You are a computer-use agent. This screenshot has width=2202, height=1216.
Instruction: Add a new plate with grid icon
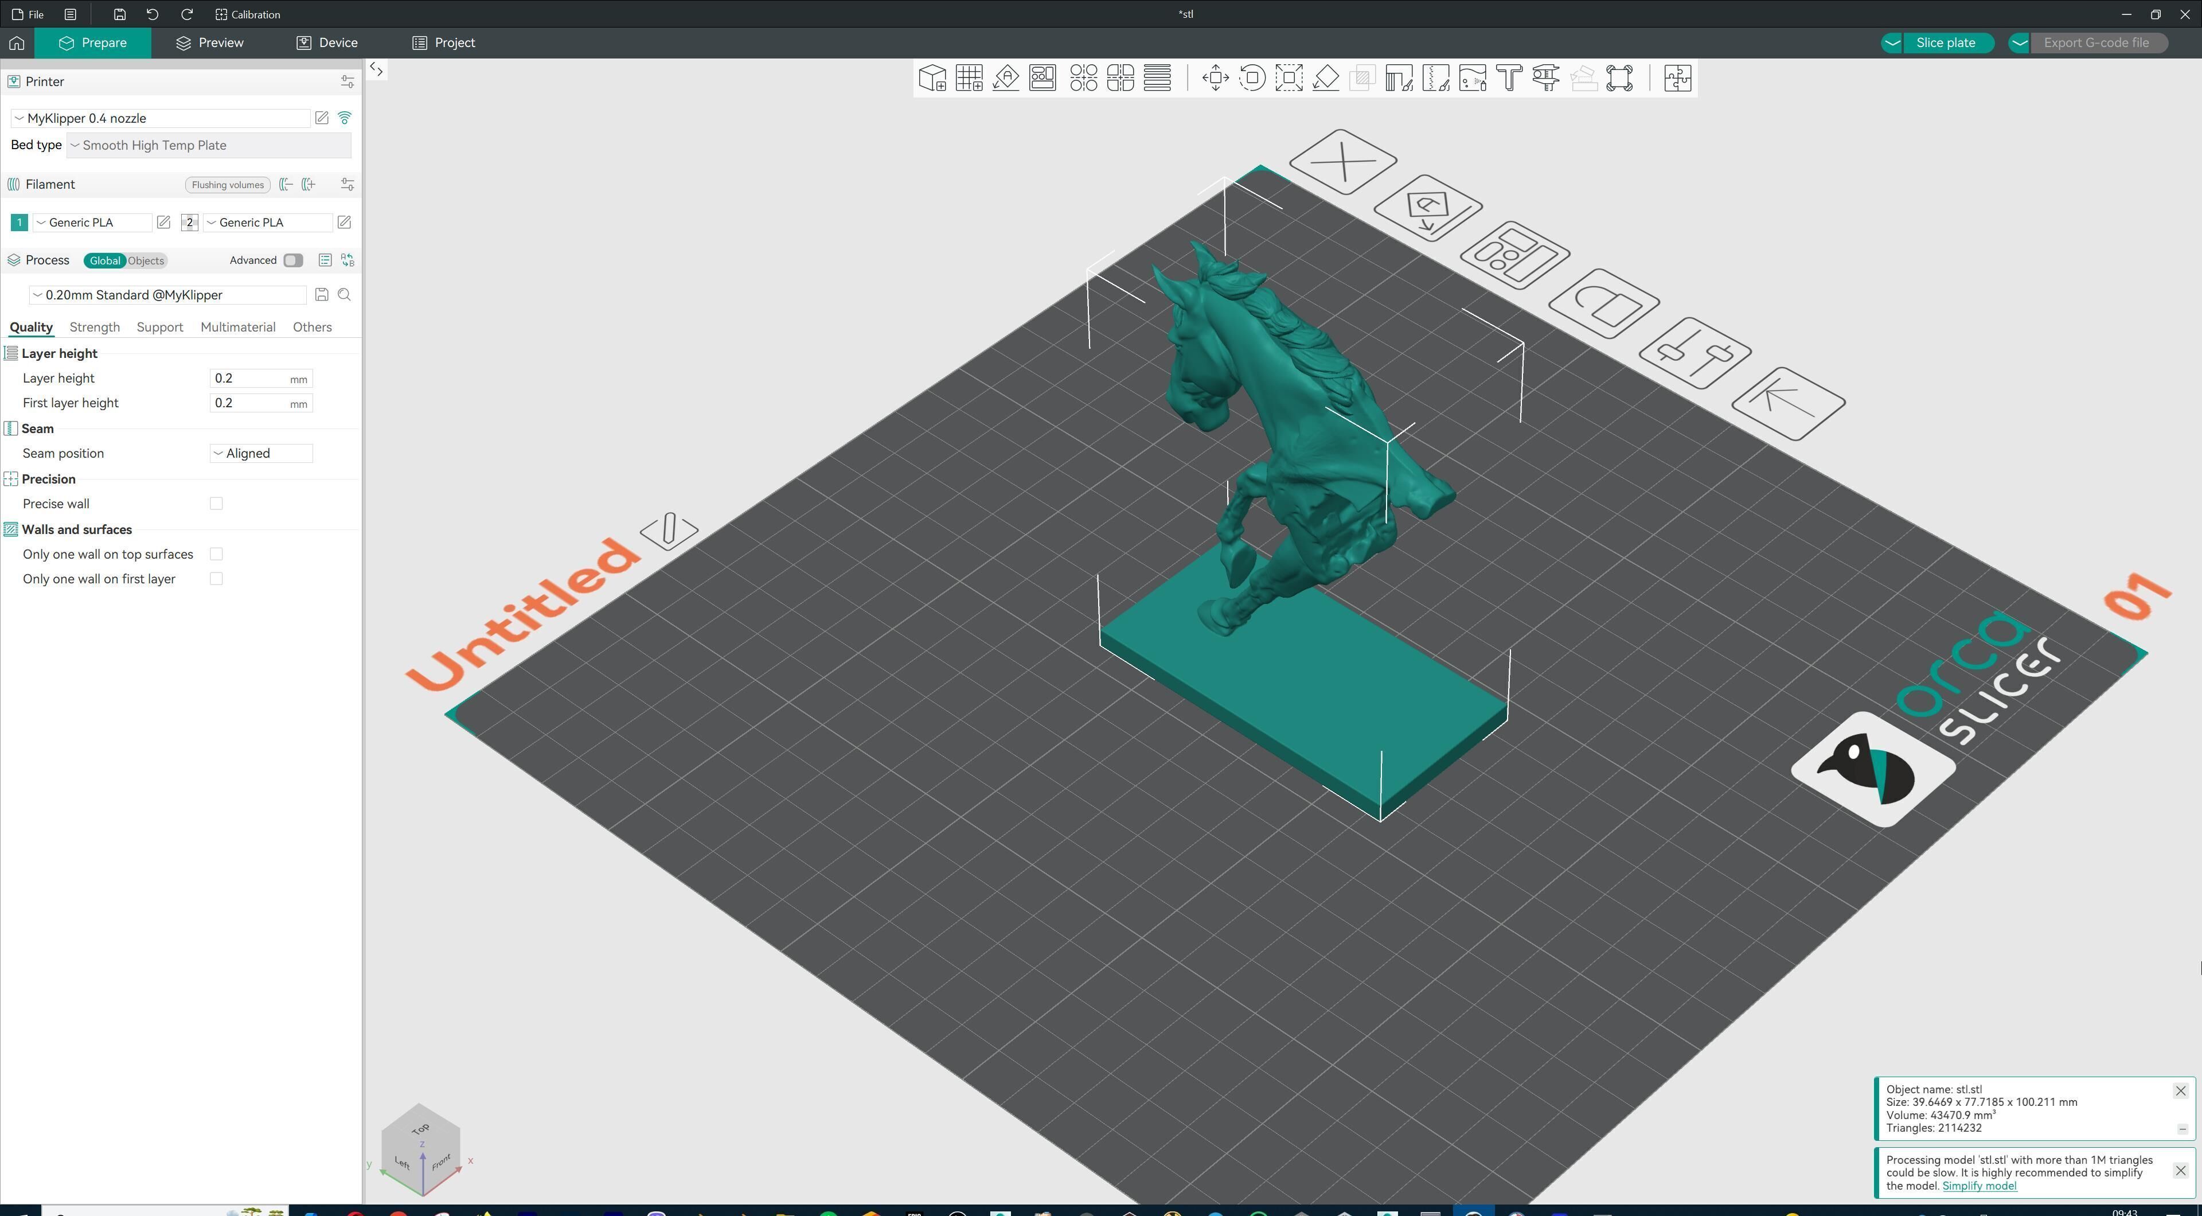pyautogui.click(x=969, y=78)
